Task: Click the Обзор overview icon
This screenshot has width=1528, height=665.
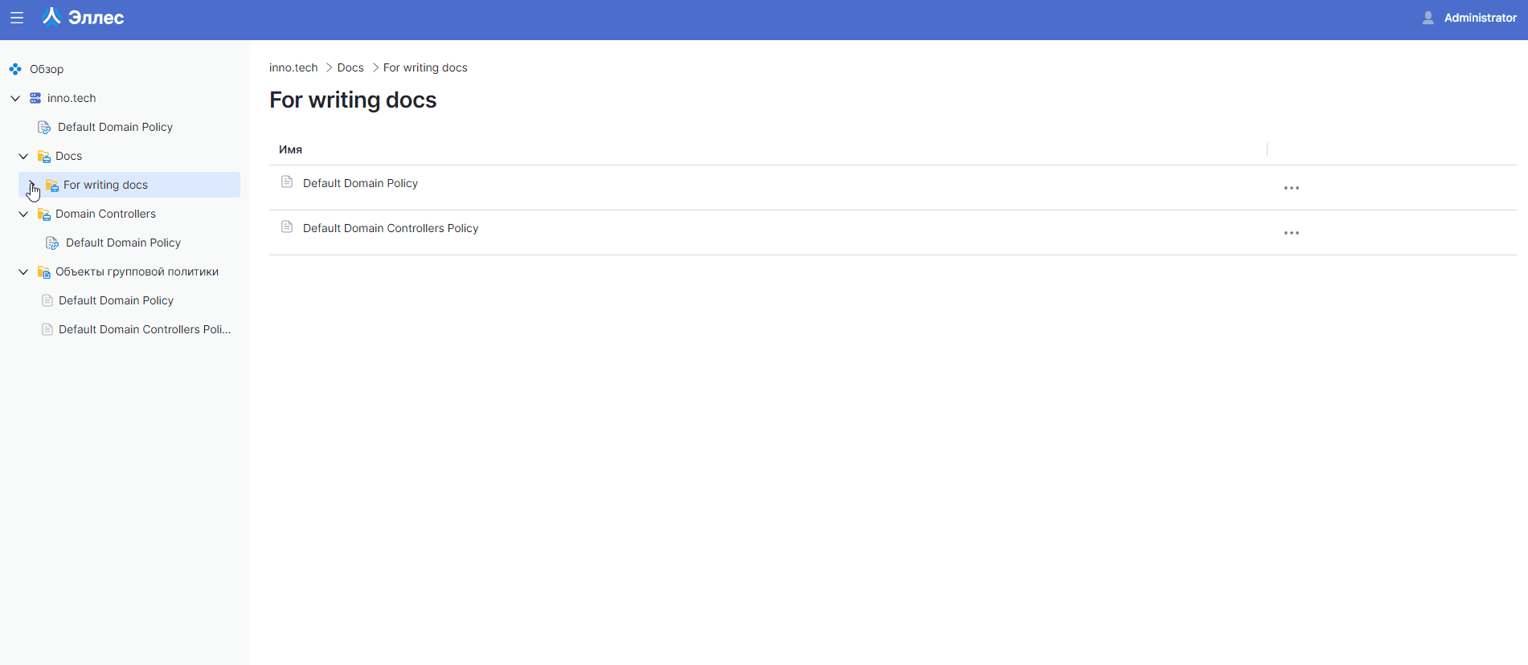Action: [15, 69]
